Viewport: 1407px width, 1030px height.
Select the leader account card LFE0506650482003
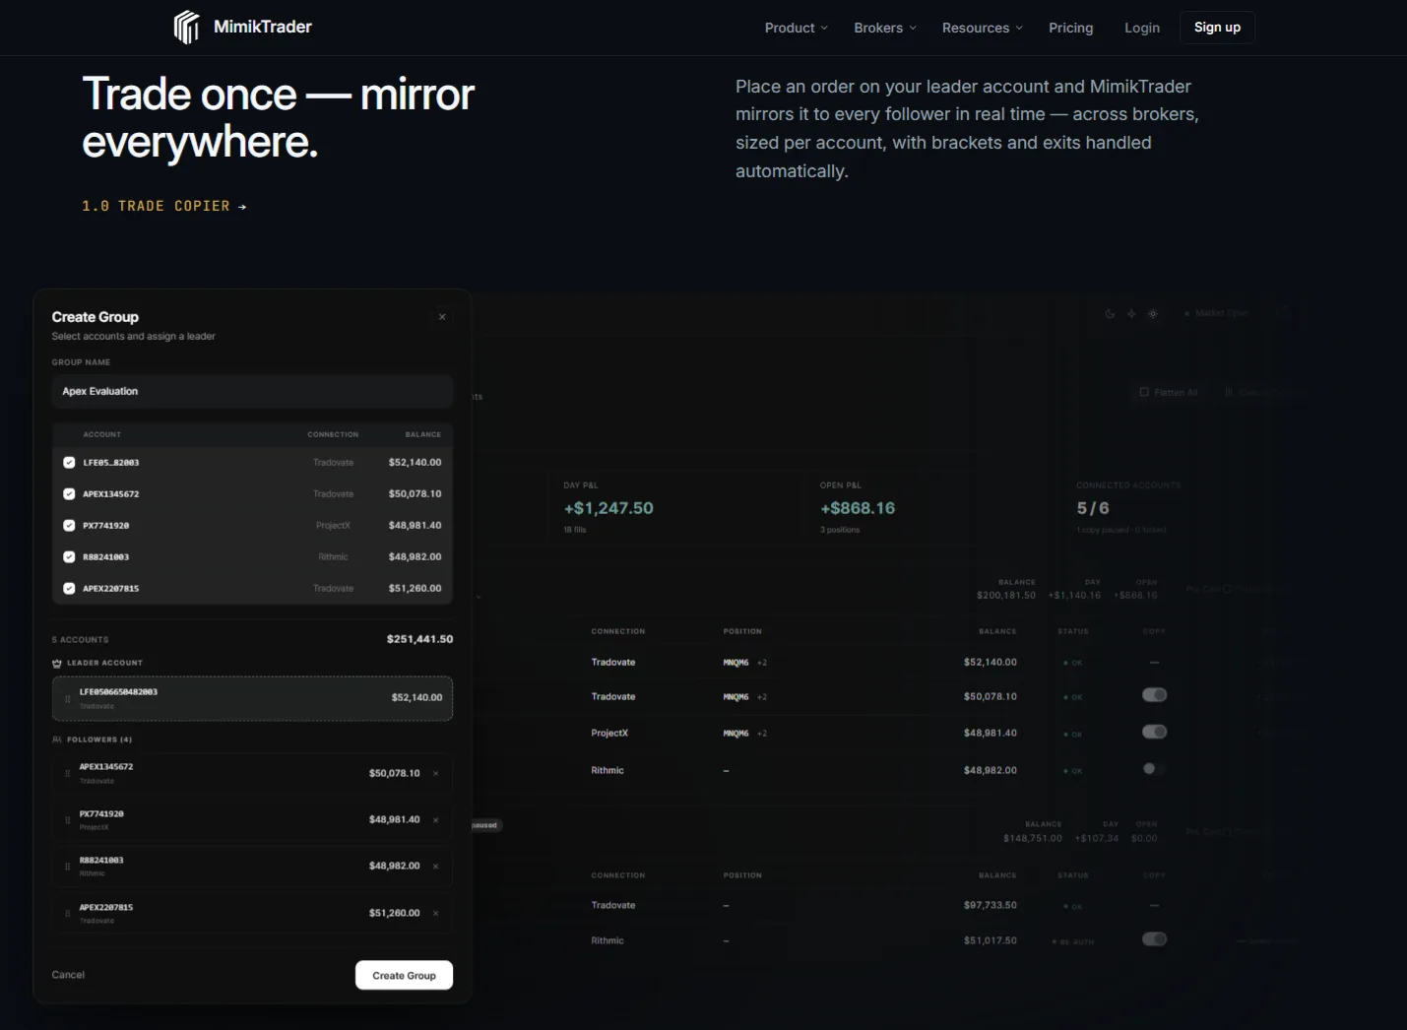pos(252,698)
